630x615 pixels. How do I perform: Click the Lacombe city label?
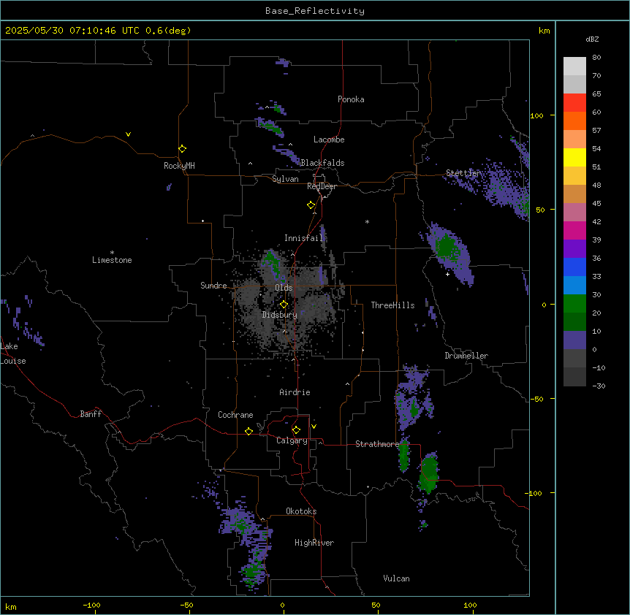(329, 140)
